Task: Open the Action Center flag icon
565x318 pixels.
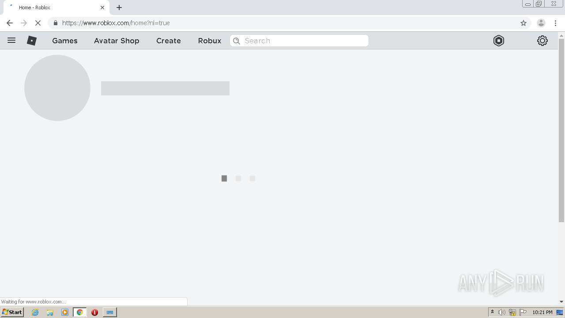Action: [523, 312]
